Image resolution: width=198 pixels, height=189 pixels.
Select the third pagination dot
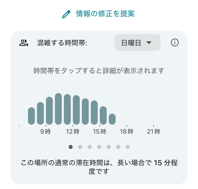89,147
